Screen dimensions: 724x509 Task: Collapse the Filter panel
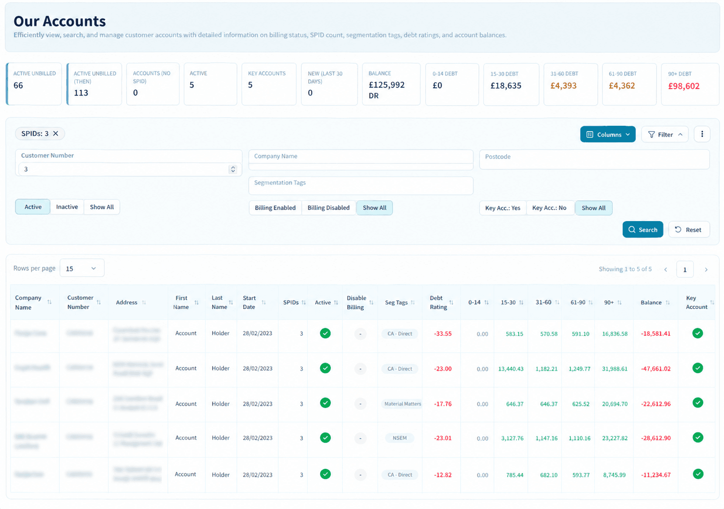pos(665,135)
